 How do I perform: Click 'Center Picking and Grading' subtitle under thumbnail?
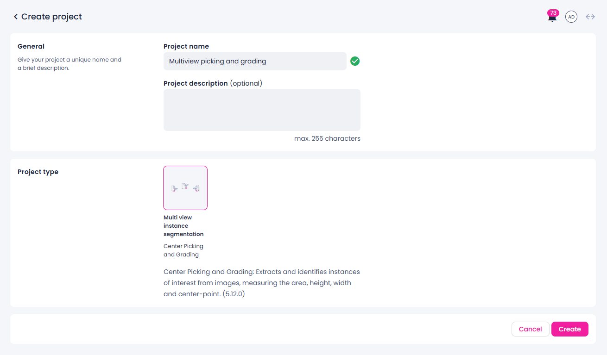click(183, 250)
